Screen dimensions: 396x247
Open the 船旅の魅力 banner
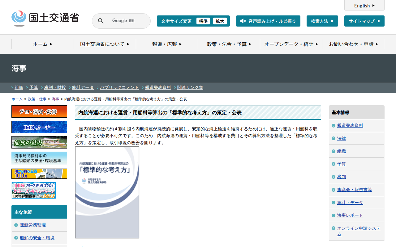point(39,142)
